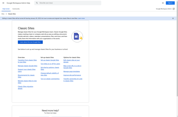Screen dimensions: 178x117
Task: Click Classic Sites breadcrumb text
Action: 12,14
